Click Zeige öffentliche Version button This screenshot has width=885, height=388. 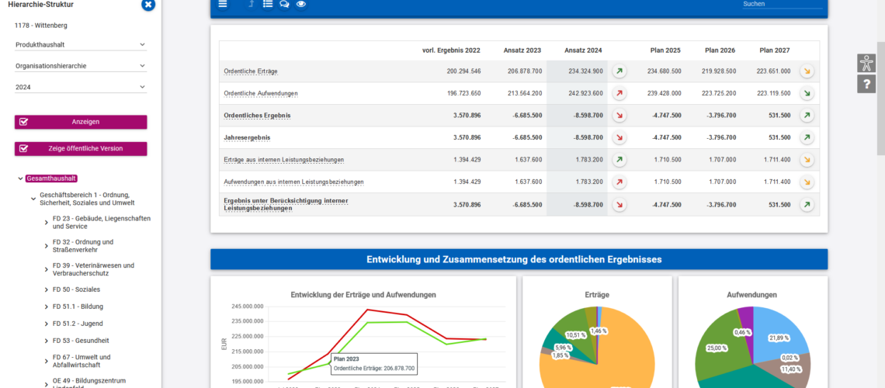point(81,149)
